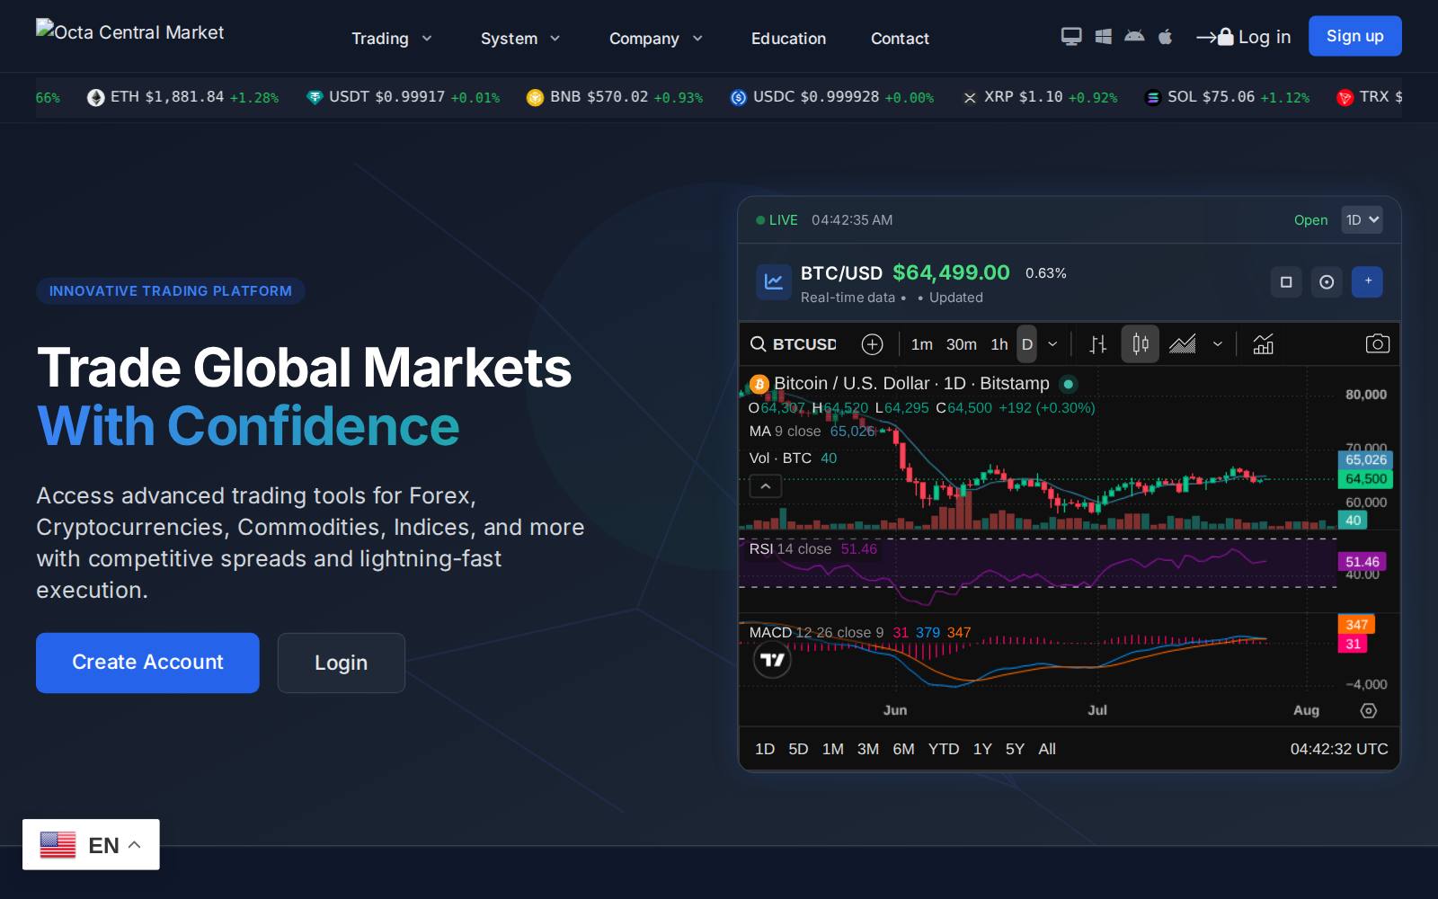Screen dimensions: 1438x899
Task: Set chart range to 6M
Action: [x=903, y=749]
